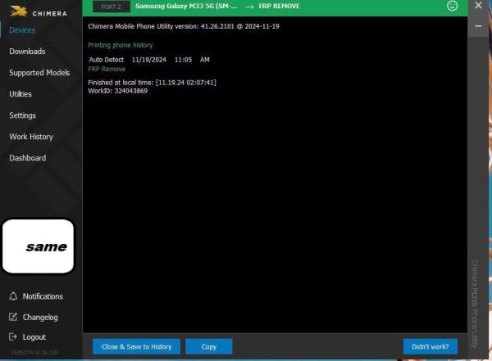Click Logout text

click(34, 337)
